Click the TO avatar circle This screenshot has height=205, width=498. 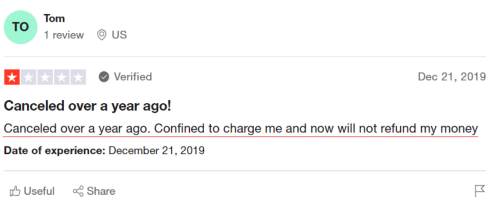click(20, 27)
